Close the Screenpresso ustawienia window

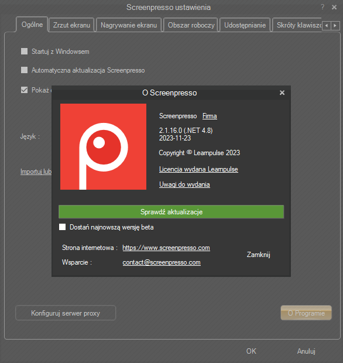click(334, 8)
